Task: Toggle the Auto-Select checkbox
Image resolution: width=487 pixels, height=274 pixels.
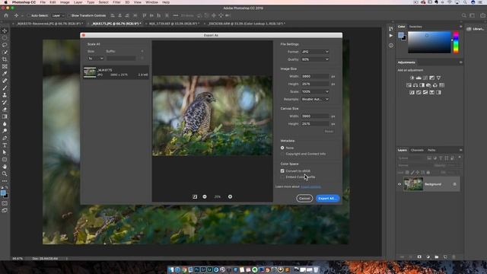Action: (x=29, y=15)
